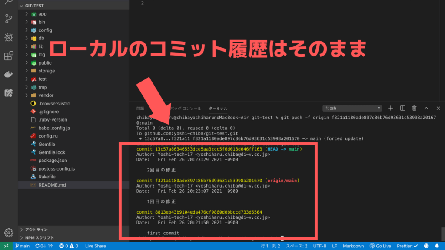
Task: Expand the storage folder
Action: [x=73, y=71]
